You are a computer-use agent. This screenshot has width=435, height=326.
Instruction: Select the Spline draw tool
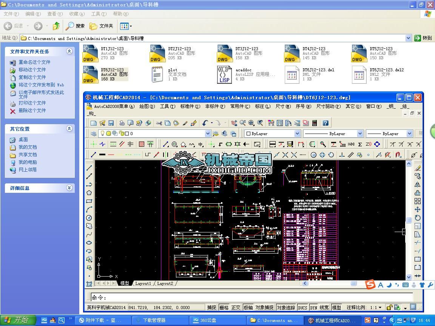click(x=89, y=235)
